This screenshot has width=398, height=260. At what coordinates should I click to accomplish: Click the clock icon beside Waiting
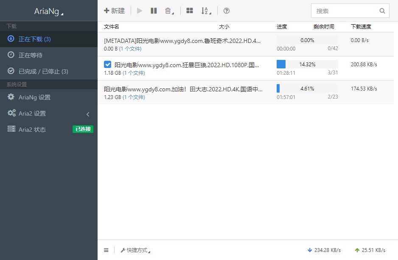pyautogui.click(x=11, y=55)
